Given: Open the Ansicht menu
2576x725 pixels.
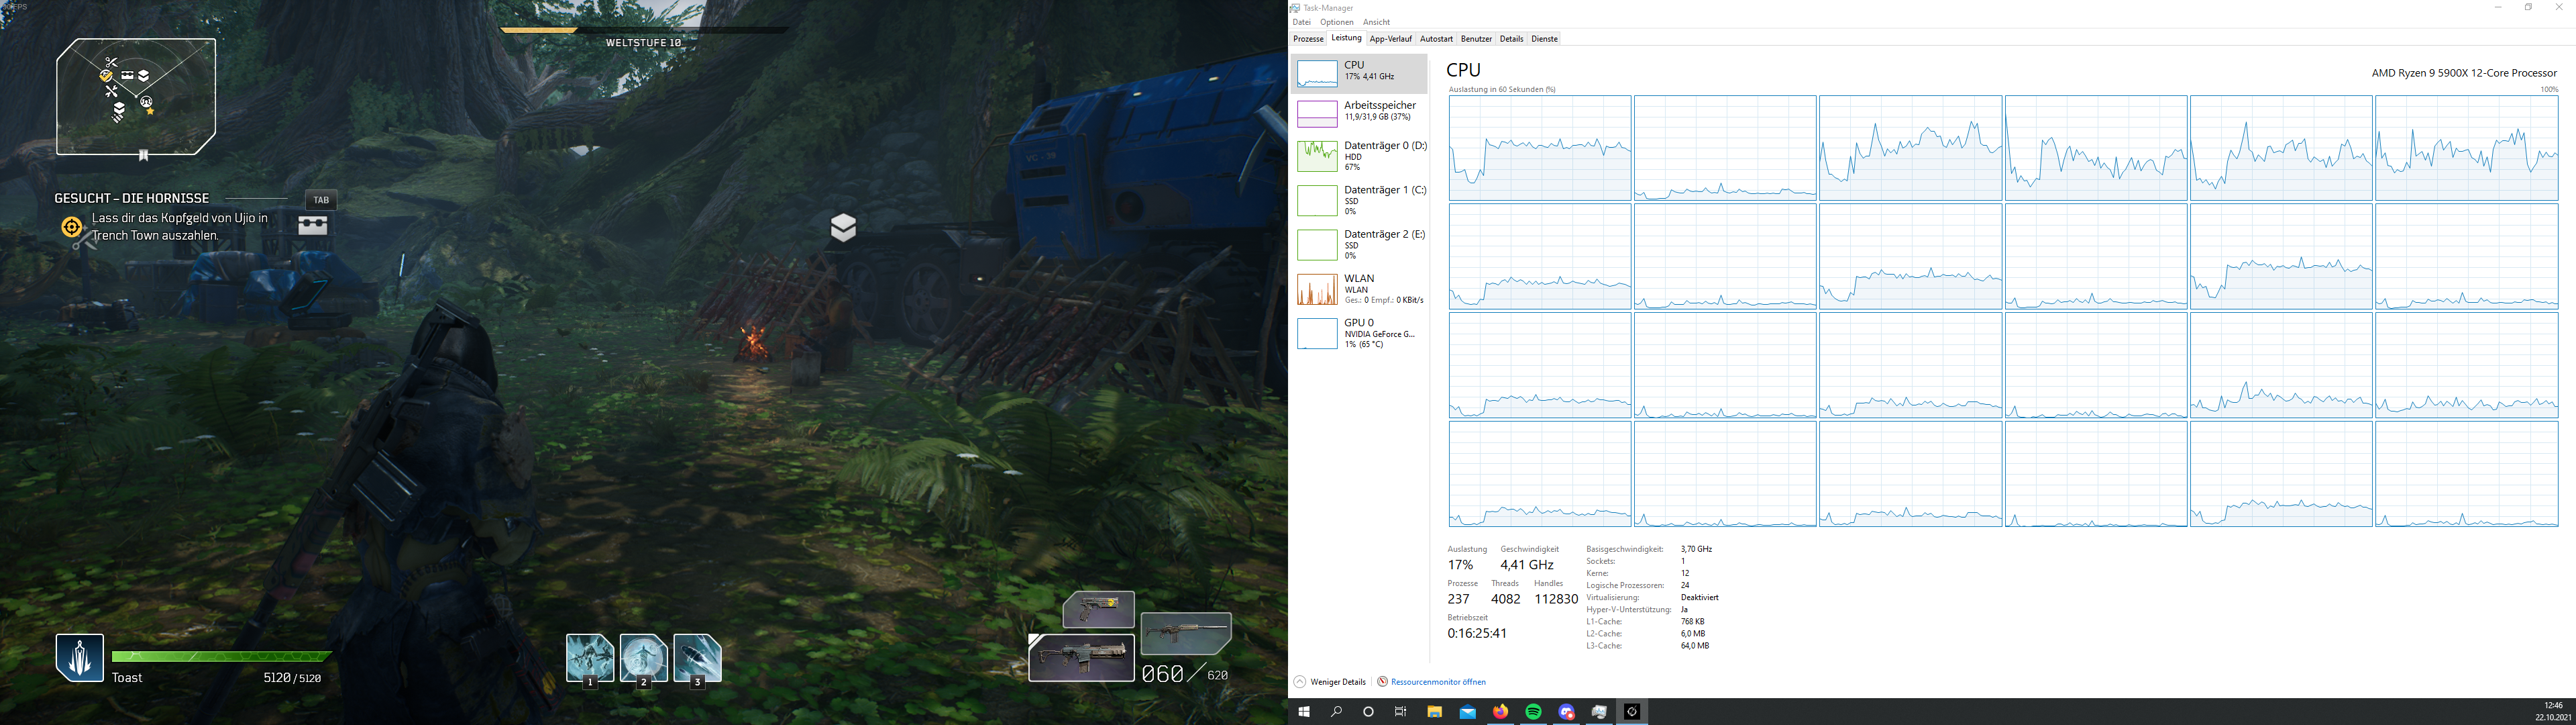Looking at the screenshot, I should tap(1376, 22).
